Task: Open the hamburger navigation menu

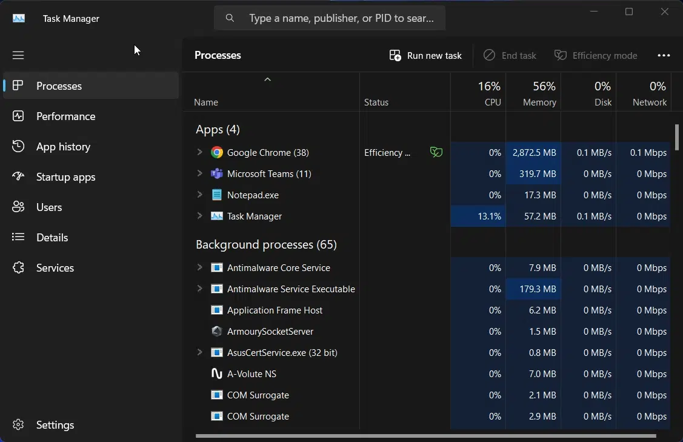Action: [18, 55]
